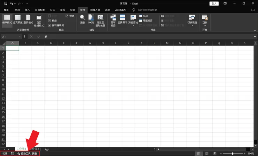This screenshot has width=258, height=156.
Task: Select row 10 header
Action: [x=3, y=89]
